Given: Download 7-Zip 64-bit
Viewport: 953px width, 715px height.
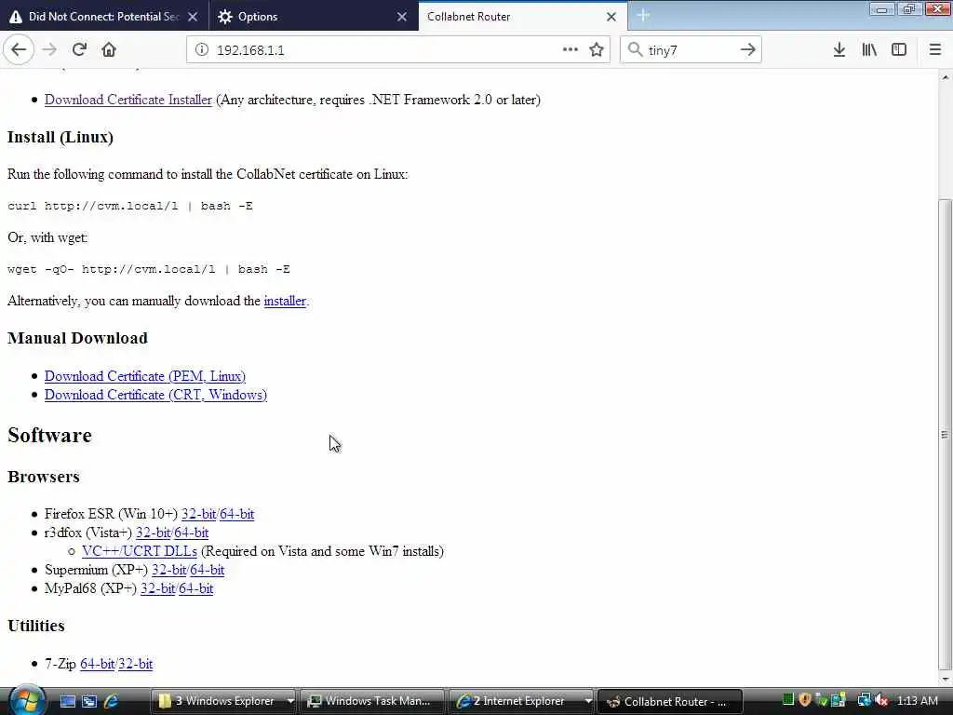Looking at the screenshot, I should click(x=97, y=664).
